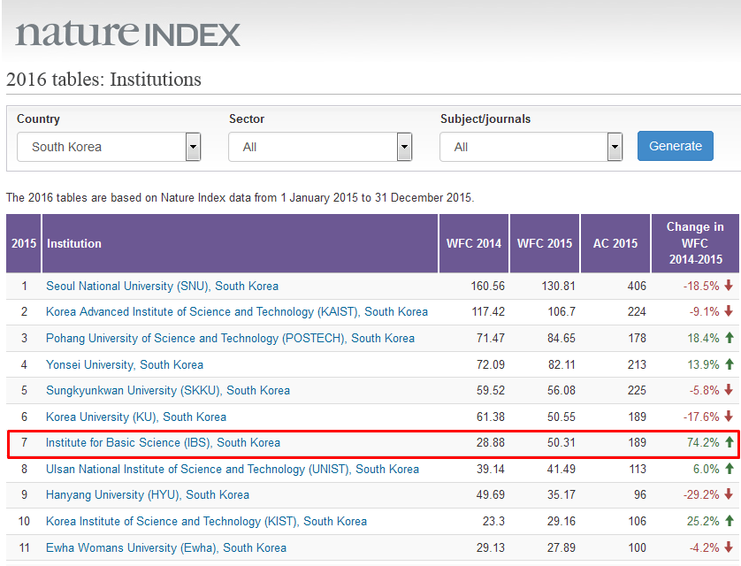The height and width of the screenshot is (566, 741).
Task: Click the red down arrow beside -9.1%
Action: point(729,311)
